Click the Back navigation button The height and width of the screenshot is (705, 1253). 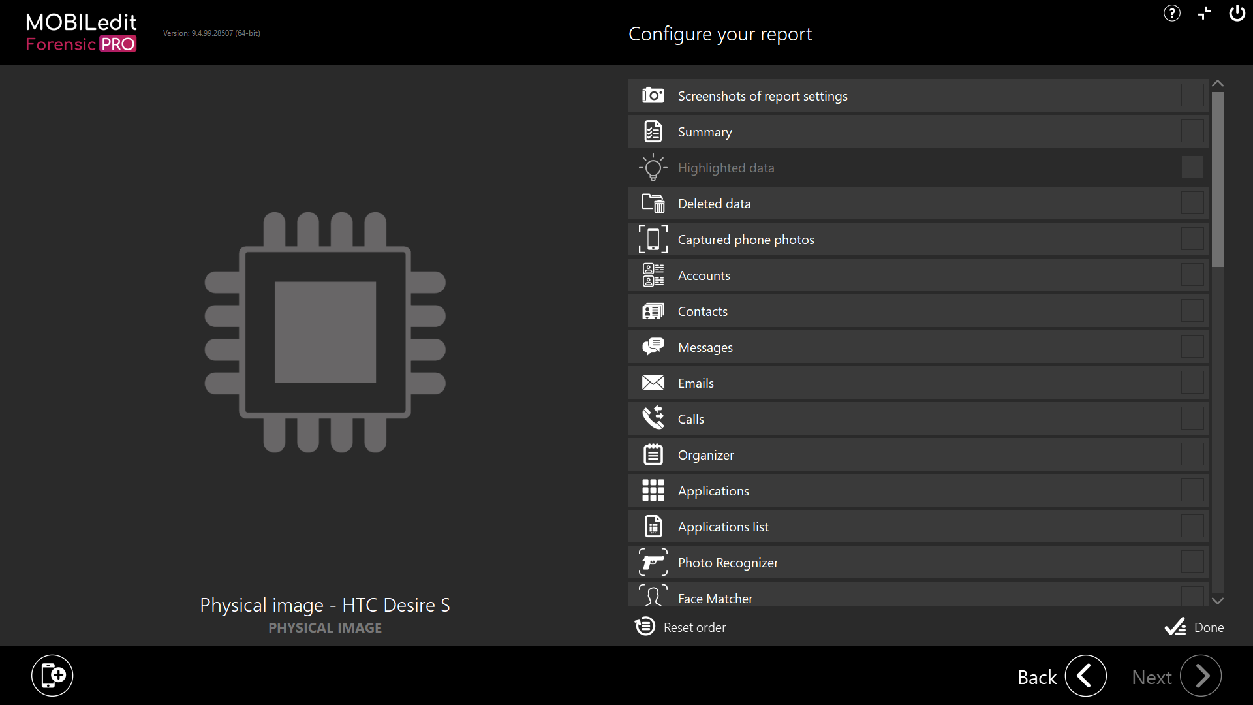point(1083,675)
